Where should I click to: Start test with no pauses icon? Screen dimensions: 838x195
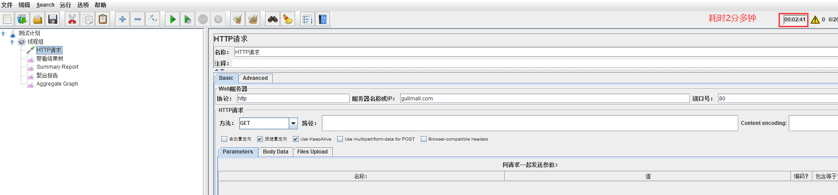pyautogui.click(x=188, y=19)
